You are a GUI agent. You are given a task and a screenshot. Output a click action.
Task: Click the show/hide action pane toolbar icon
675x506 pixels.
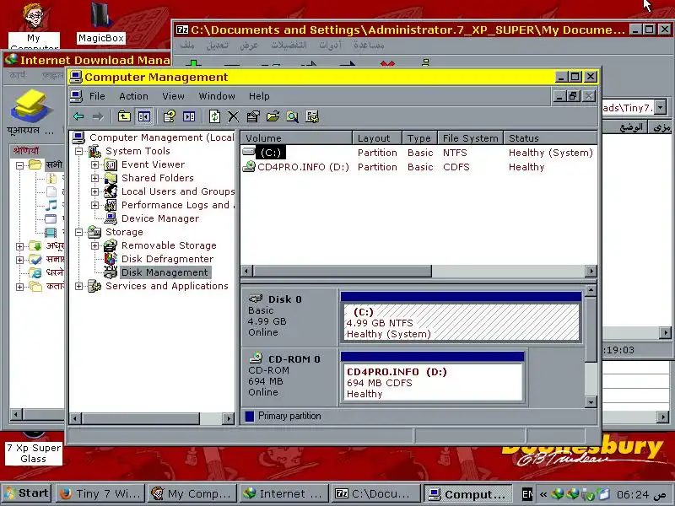pyautogui.click(x=189, y=116)
